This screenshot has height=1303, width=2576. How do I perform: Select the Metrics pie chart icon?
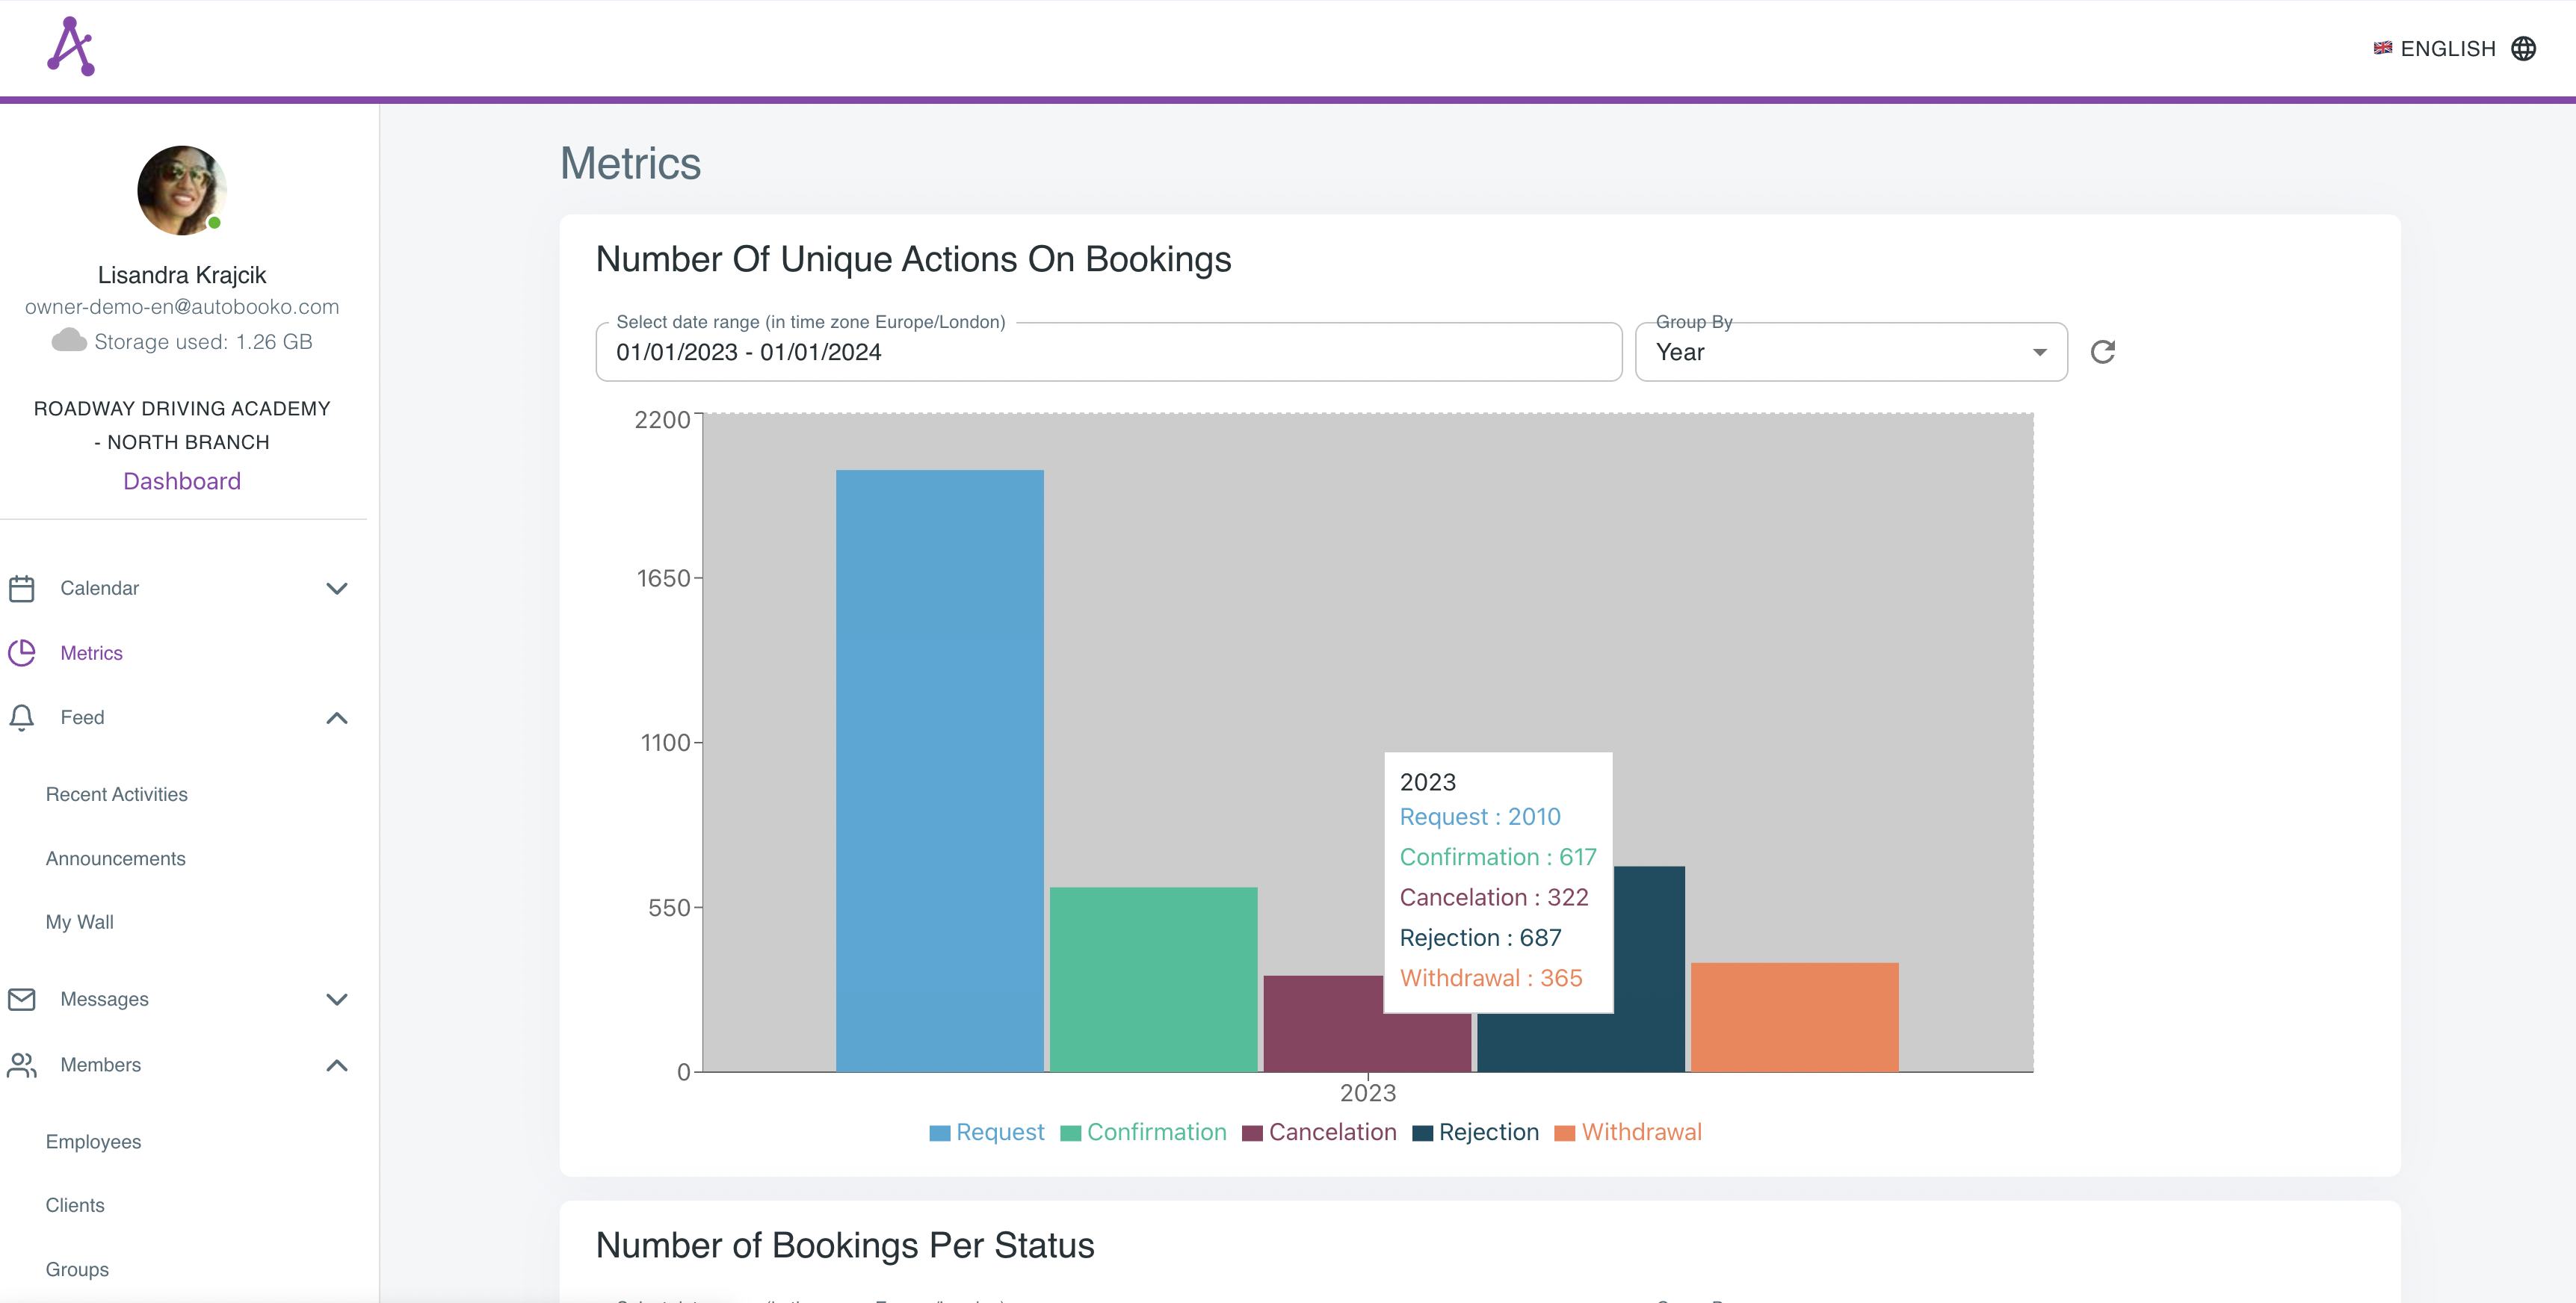(x=22, y=652)
